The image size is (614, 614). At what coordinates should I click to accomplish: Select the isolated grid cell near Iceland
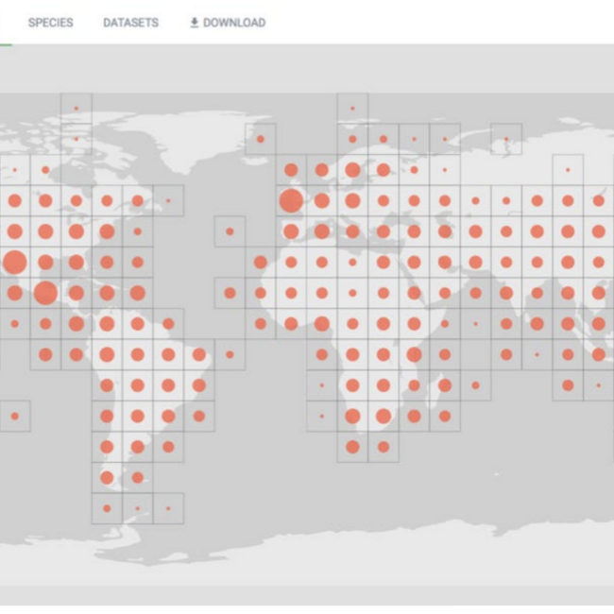pyautogui.click(x=260, y=139)
